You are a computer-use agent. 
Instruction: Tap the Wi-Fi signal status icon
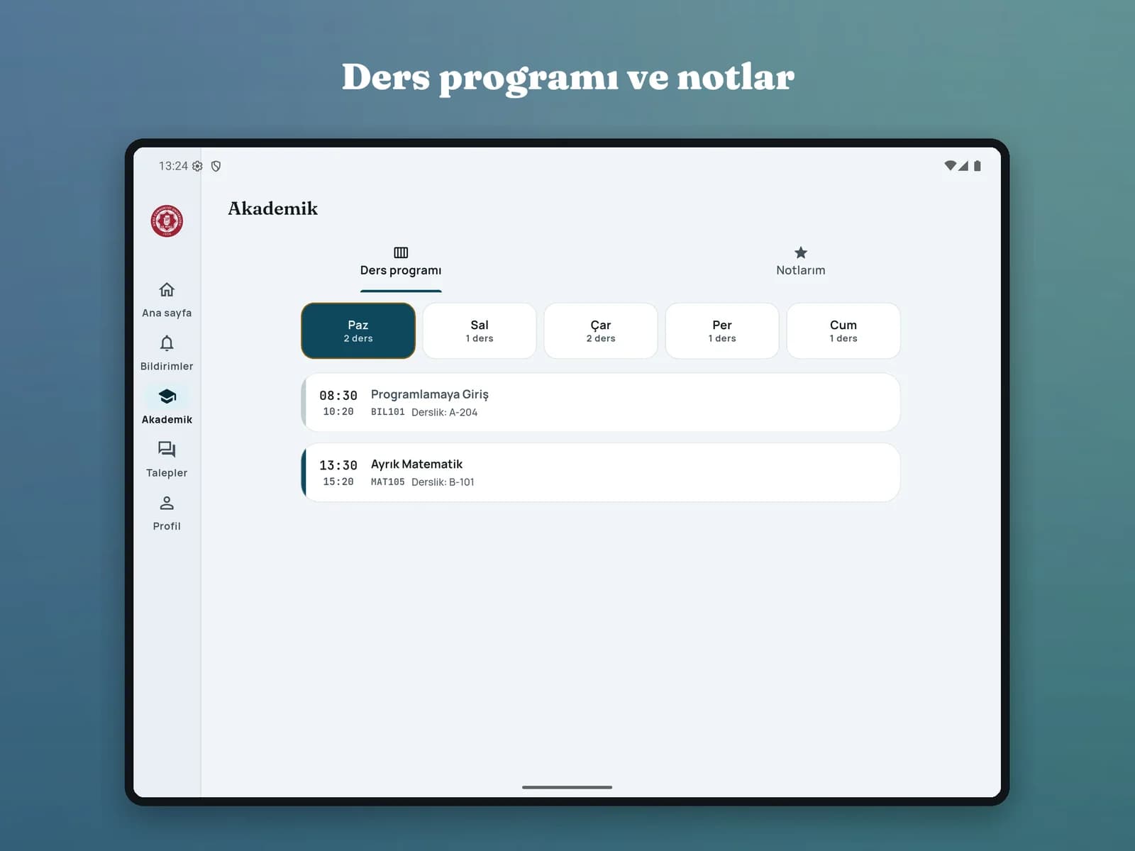click(x=951, y=166)
